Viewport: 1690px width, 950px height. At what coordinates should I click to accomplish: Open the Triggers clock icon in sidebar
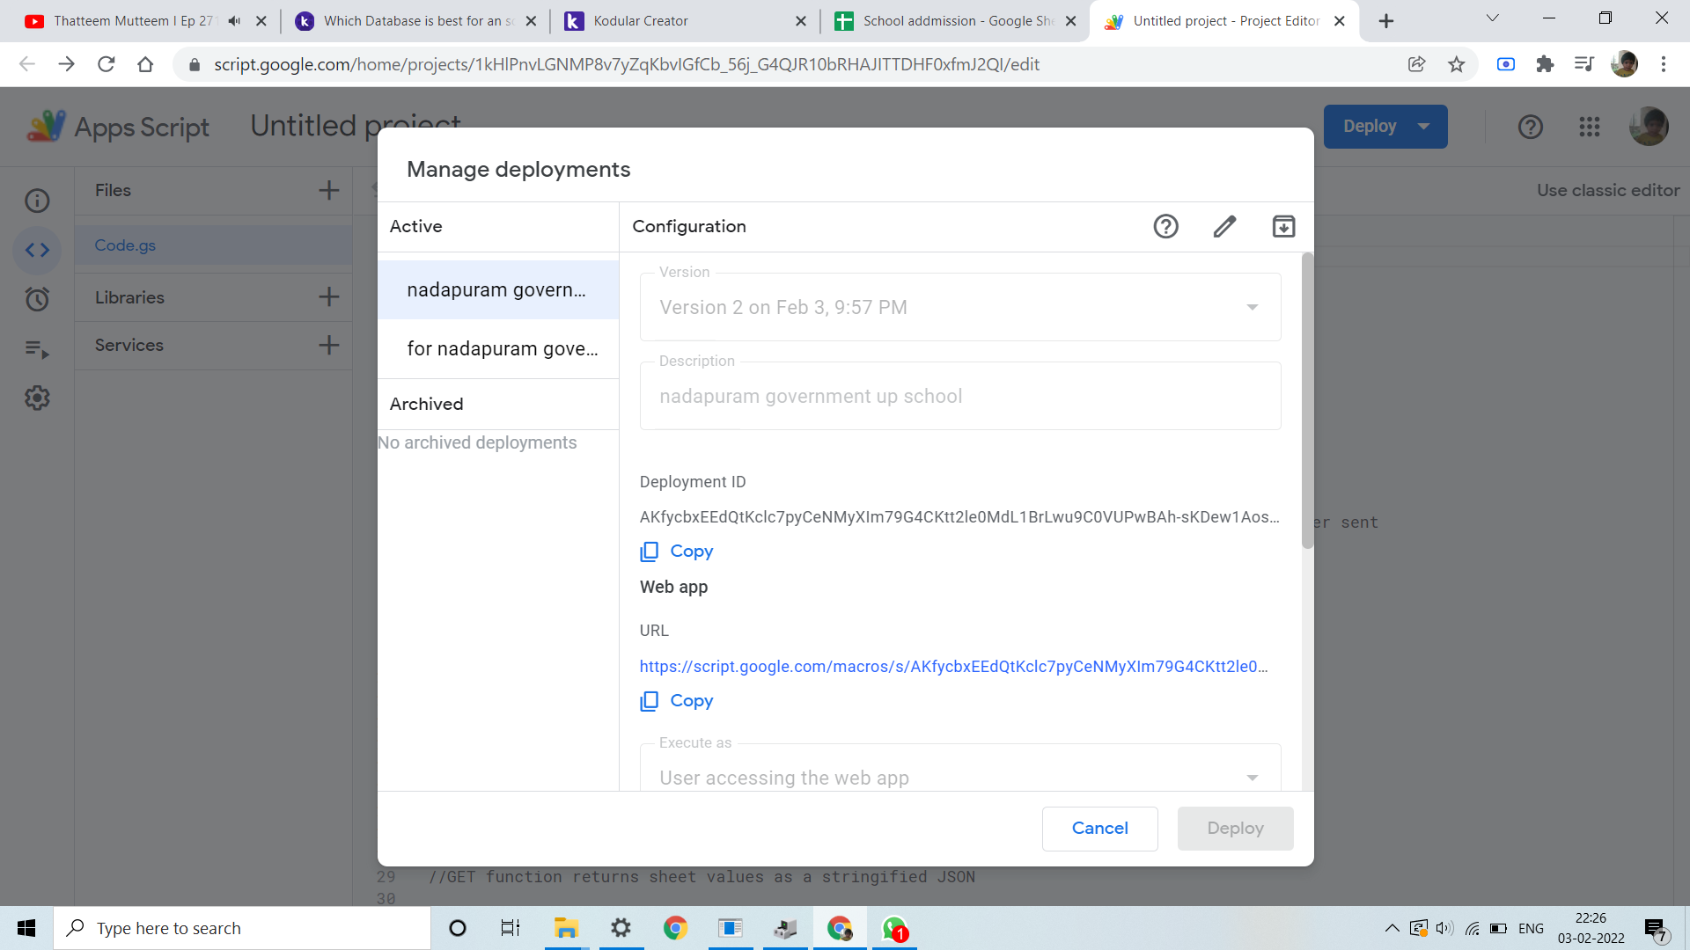[37, 299]
